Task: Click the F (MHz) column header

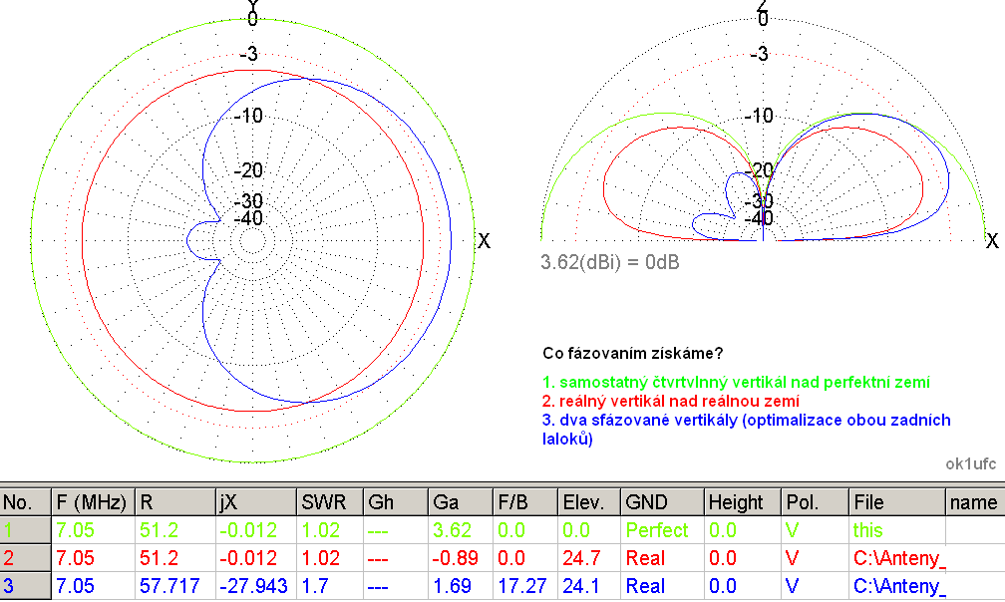Action: click(x=92, y=502)
